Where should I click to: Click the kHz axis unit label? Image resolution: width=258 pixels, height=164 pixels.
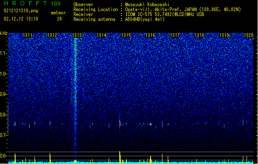coord(4,33)
